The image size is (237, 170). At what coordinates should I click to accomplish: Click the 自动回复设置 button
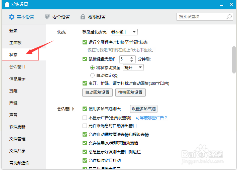click(97, 93)
